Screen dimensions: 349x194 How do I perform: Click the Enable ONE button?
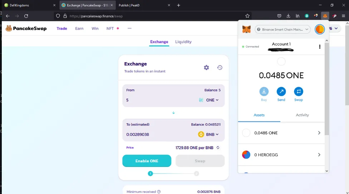pos(147,161)
